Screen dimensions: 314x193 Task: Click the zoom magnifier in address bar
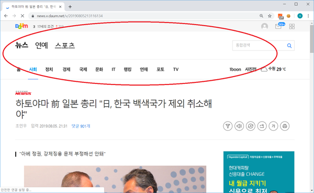coord(261,16)
